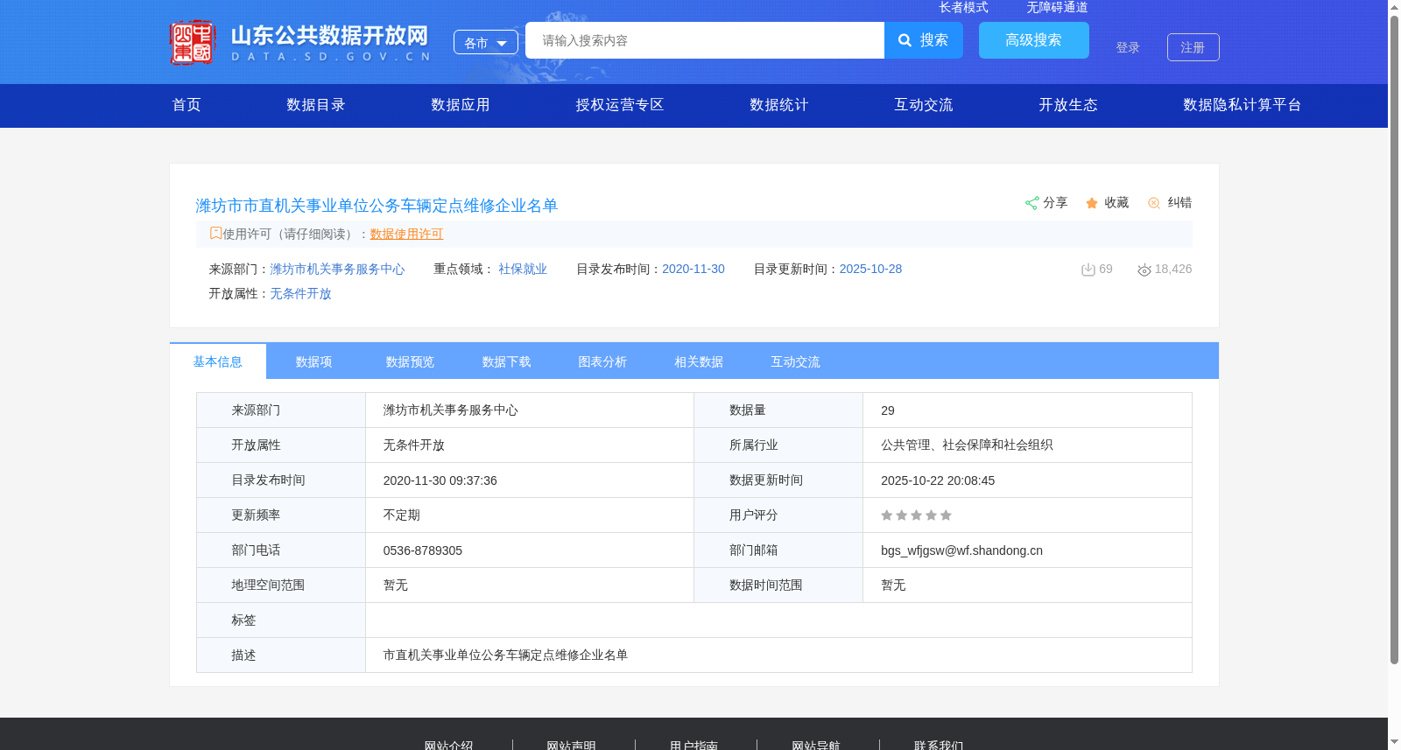Click the search input field
This screenshot has height=750, width=1401.
point(705,40)
